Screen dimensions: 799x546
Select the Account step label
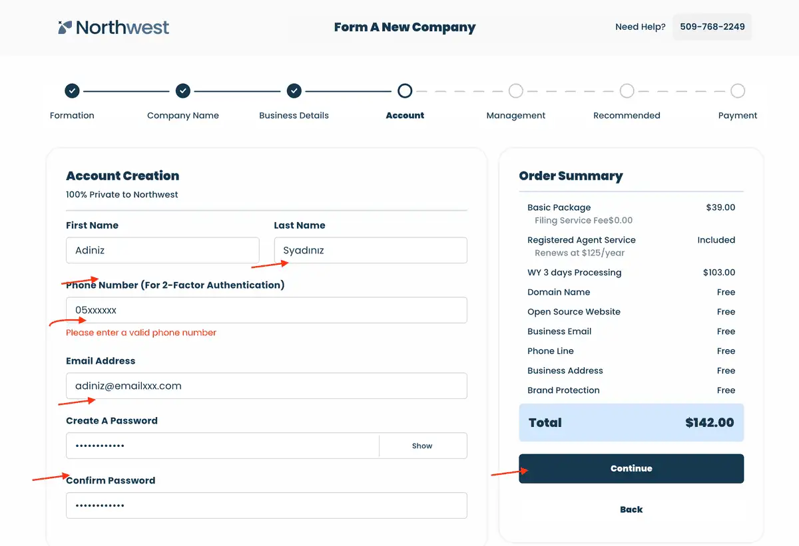[x=405, y=116]
